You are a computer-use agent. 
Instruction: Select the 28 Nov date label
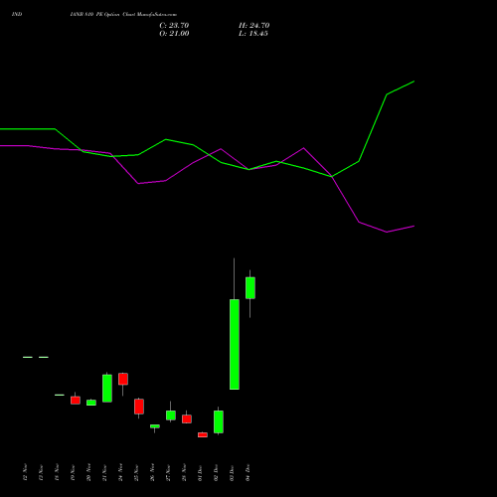185,472
